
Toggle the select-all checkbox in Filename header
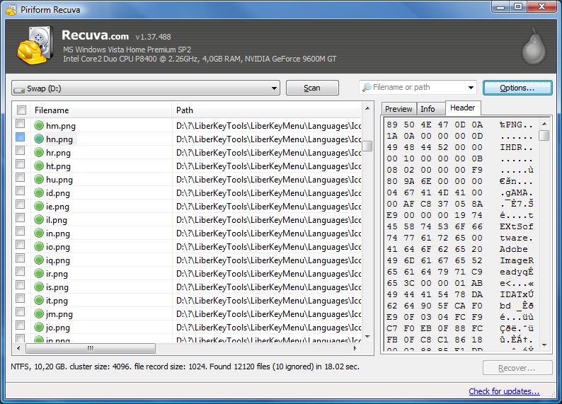(x=21, y=110)
